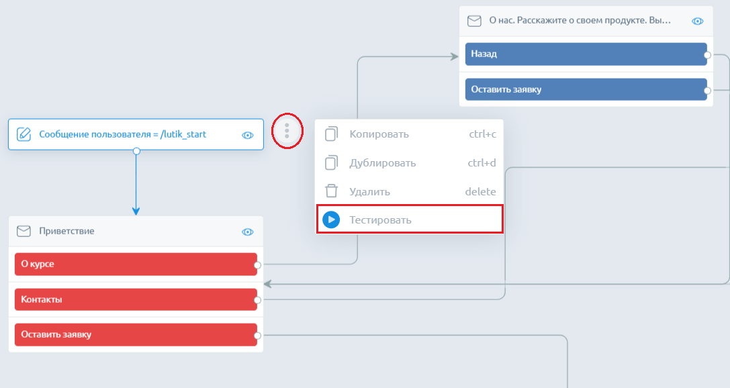Click the duplicate icon beside Дублировать

point(330,163)
